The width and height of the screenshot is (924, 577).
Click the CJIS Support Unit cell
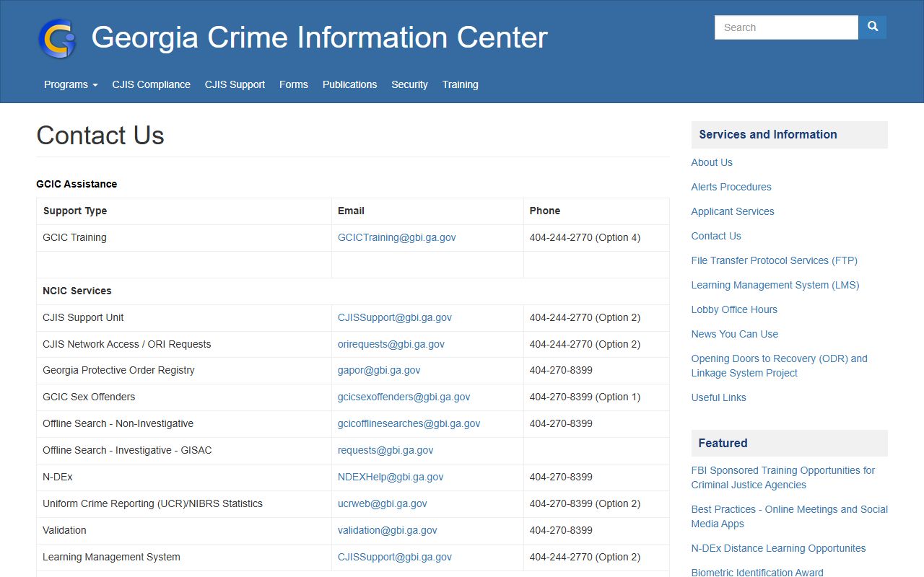click(x=184, y=317)
